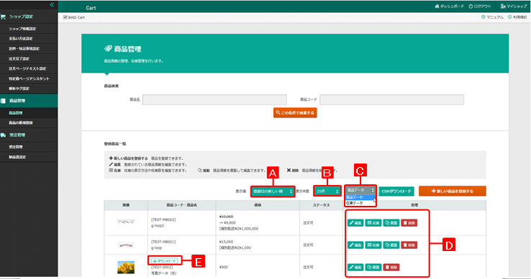Viewport: 531px width, 279px height.
Task: Select 商品の新規登録 in the sidebar
Action: 21,123
